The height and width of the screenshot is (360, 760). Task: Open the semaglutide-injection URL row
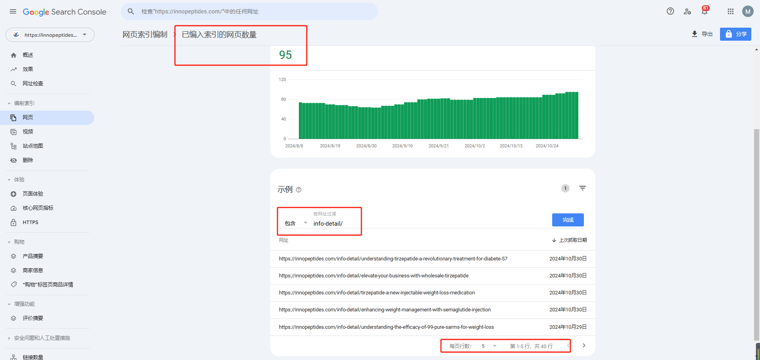(x=433, y=310)
